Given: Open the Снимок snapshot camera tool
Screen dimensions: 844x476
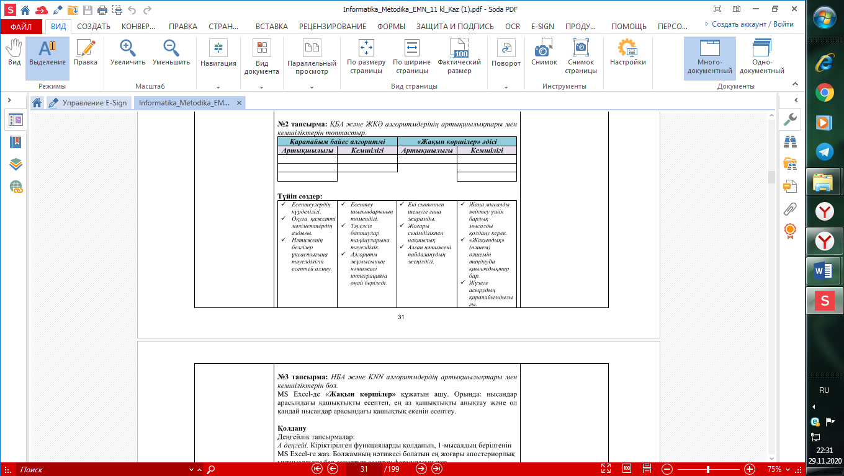Looking at the screenshot, I should click(x=544, y=53).
